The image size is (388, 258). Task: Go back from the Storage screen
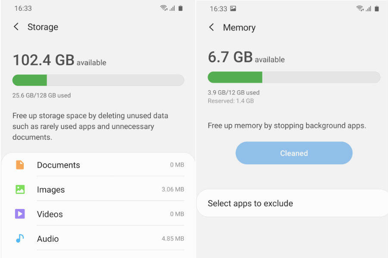(16, 27)
